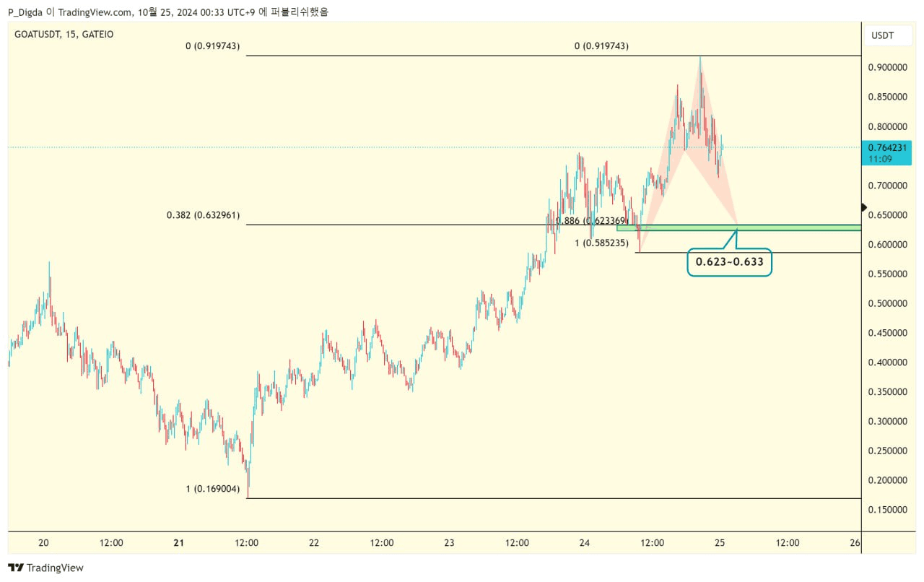This screenshot has width=924, height=582.
Task: Click the P_Digda publisher header text
Action: point(167,12)
